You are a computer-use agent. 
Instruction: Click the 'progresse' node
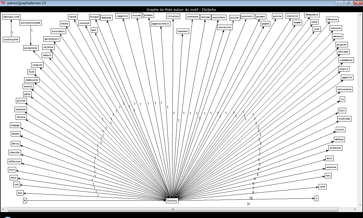31,48
